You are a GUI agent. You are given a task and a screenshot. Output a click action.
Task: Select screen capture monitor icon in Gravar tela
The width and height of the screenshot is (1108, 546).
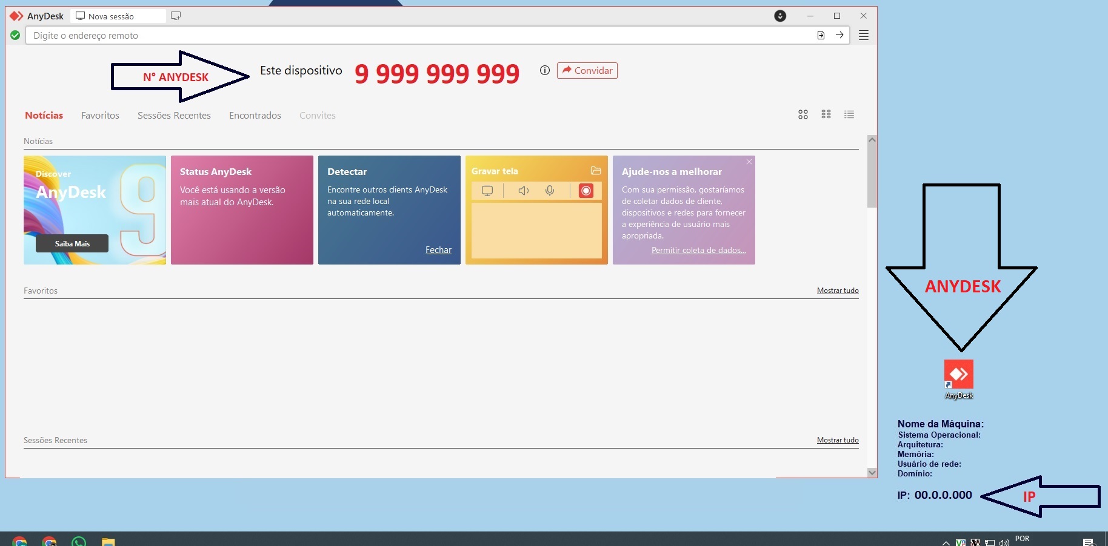click(487, 191)
